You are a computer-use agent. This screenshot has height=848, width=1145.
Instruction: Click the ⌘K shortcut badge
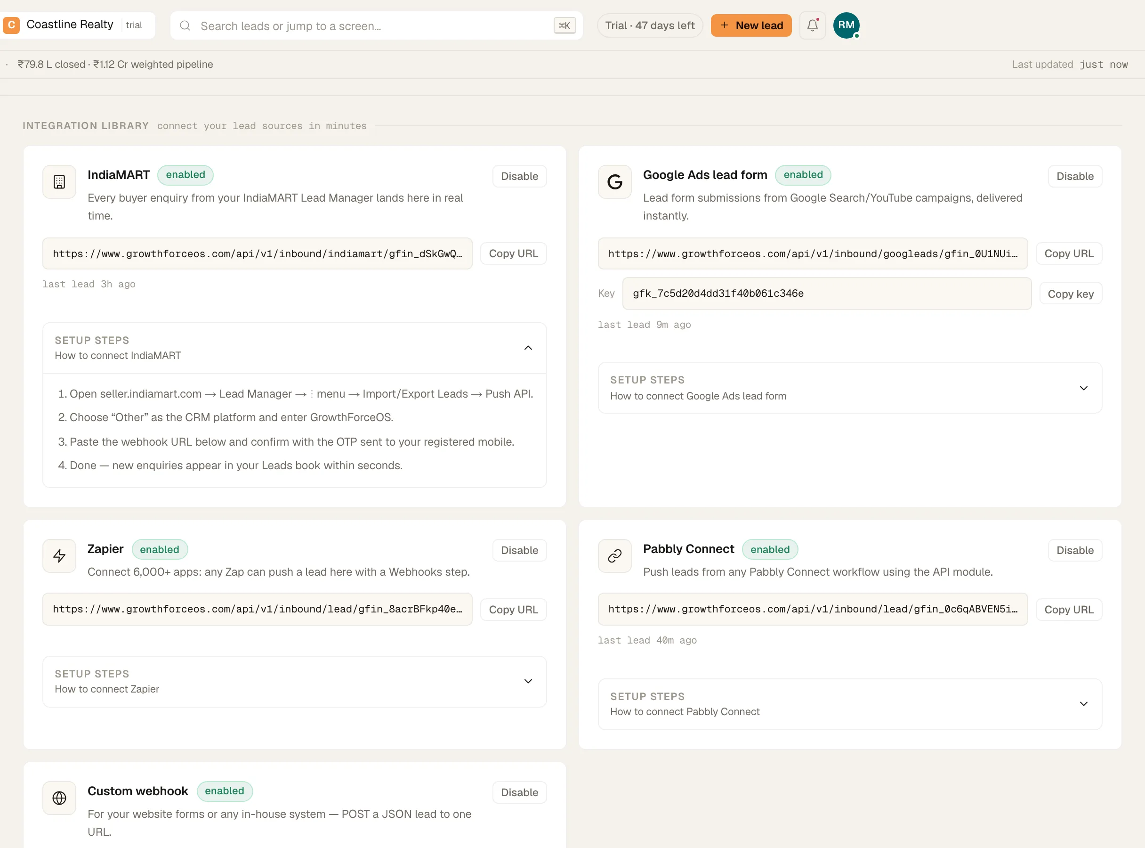pos(565,25)
